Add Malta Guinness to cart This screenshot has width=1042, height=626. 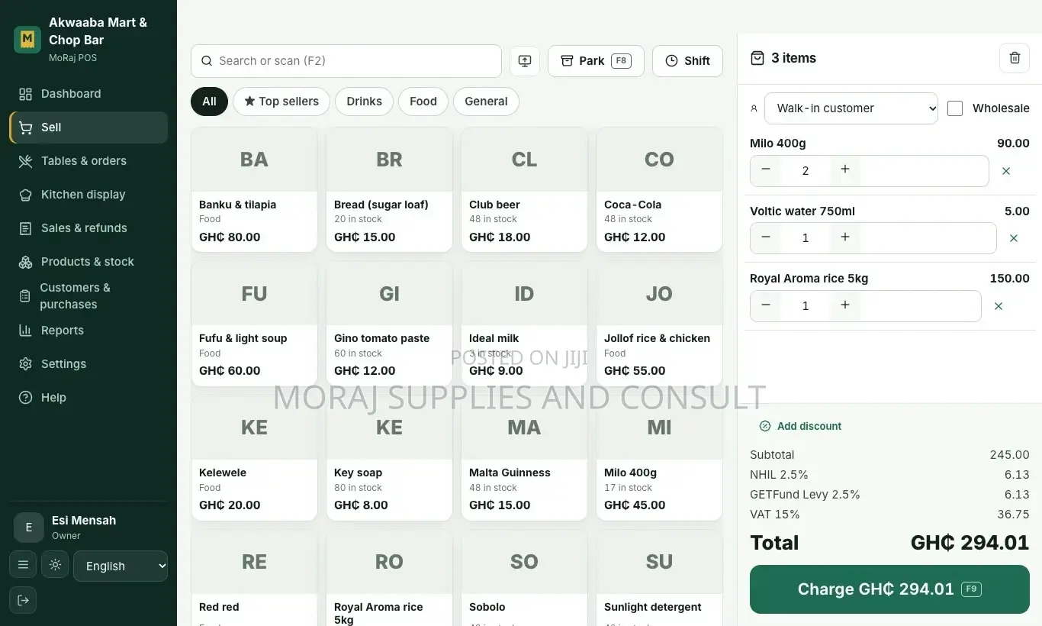click(524, 458)
